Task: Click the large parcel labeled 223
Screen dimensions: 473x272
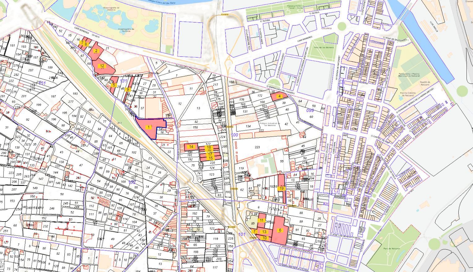Action: click(257, 147)
